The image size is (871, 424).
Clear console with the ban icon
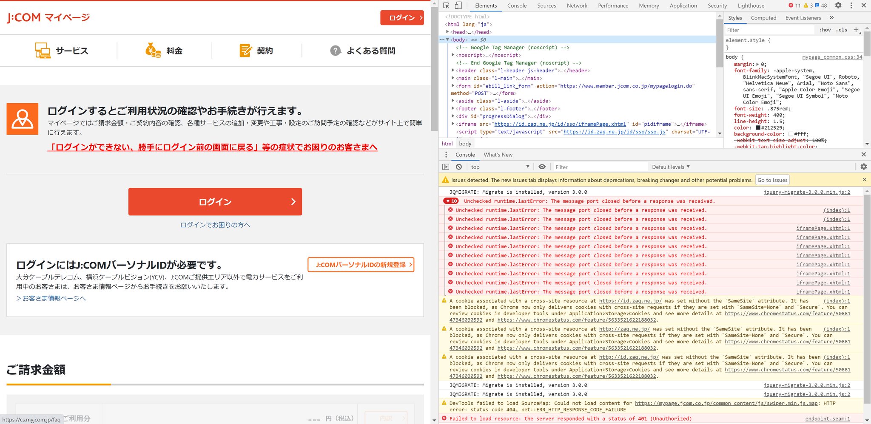point(459,167)
